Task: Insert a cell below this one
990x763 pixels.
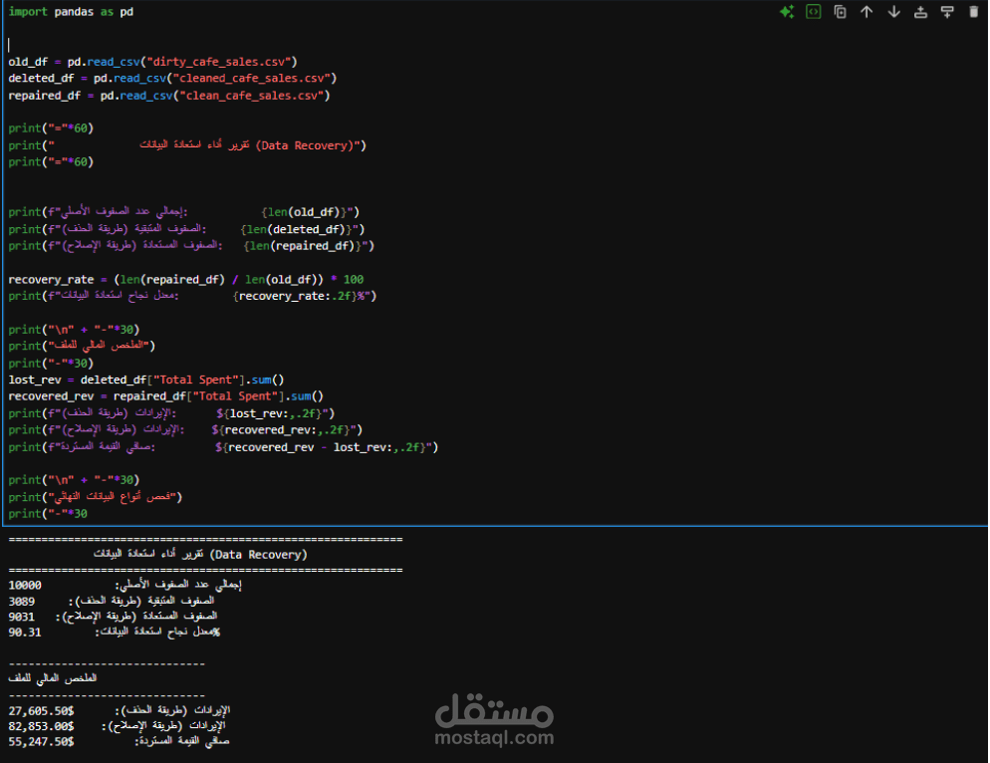Action: click(x=947, y=12)
